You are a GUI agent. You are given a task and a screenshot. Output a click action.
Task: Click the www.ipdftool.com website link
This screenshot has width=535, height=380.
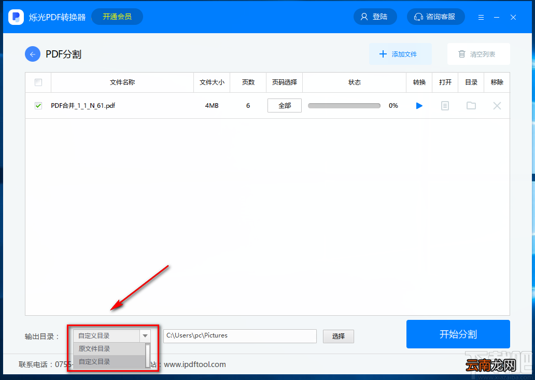pos(195,364)
